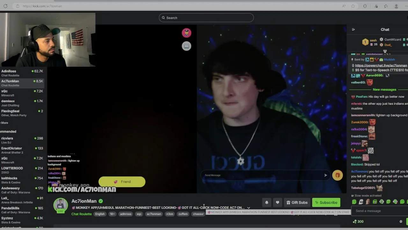Expand the gift leaderboard arrow under Dud_
Image resolution: width=408 pixels, height=230 pixels.
pos(385,51)
